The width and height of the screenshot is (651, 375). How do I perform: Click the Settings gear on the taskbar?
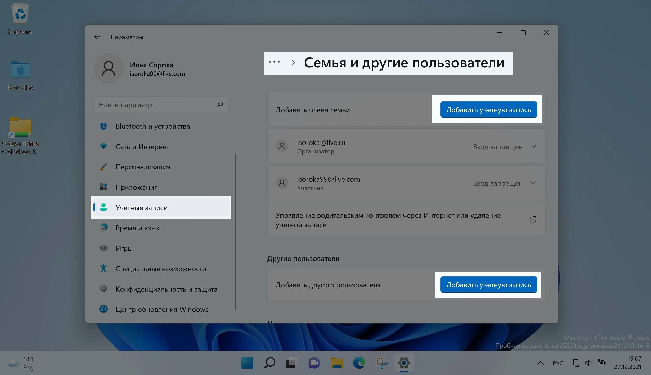click(x=404, y=363)
